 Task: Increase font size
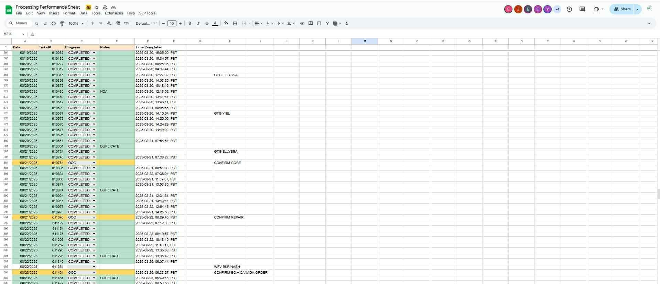tap(180, 23)
